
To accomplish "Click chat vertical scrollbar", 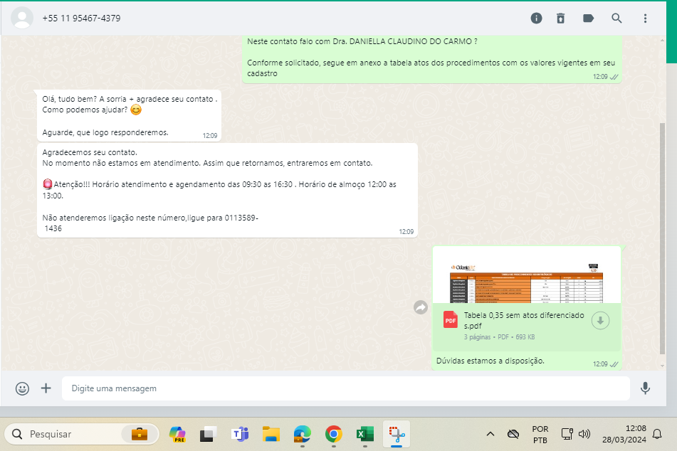I will [662, 239].
